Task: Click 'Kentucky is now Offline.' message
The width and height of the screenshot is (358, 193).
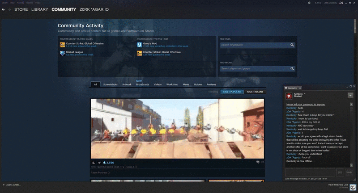Action: click(x=299, y=161)
